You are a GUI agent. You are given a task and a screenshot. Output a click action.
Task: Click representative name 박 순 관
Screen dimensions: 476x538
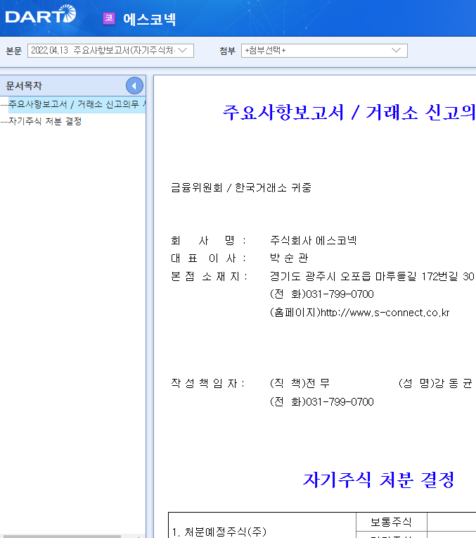[x=289, y=258]
